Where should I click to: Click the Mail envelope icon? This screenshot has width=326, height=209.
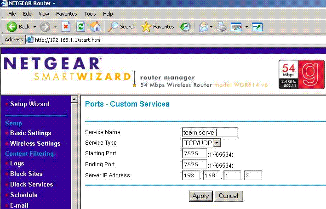click(x=204, y=27)
